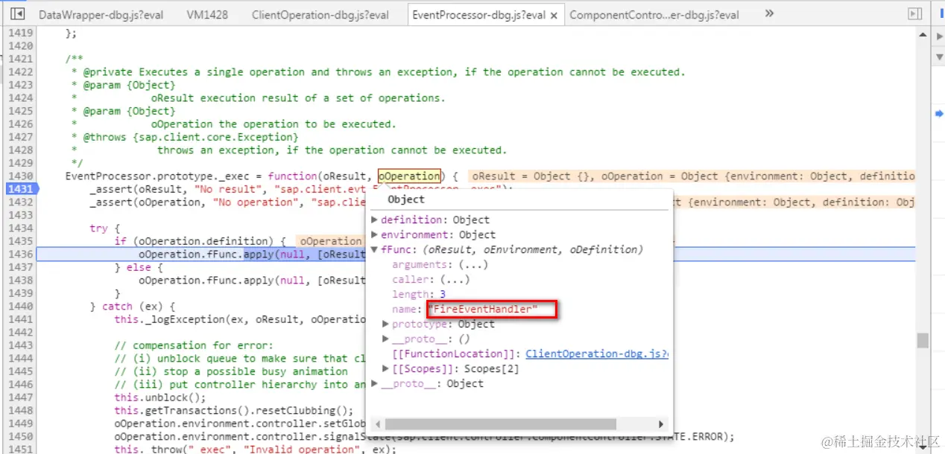The width and height of the screenshot is (945, 454).
Task: Toggle the debugger sidebar pane icon
Action: click(x=915, y=14)
